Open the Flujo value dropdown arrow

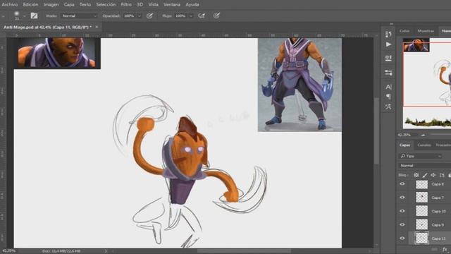coord(191,16)
